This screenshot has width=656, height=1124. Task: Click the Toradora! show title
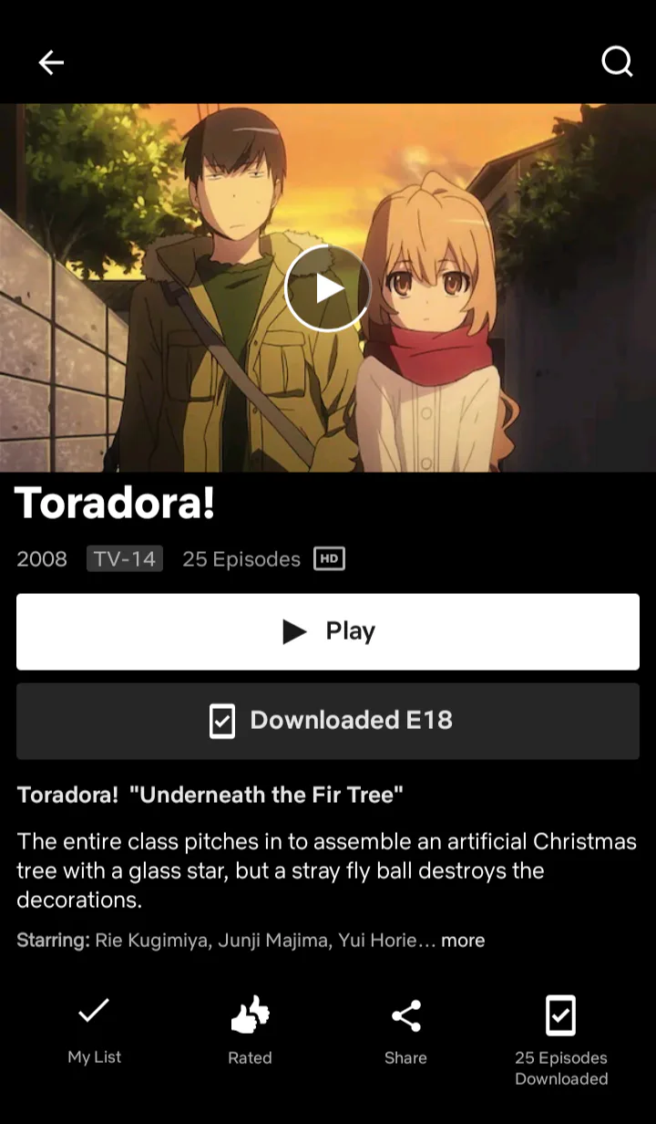115,503
